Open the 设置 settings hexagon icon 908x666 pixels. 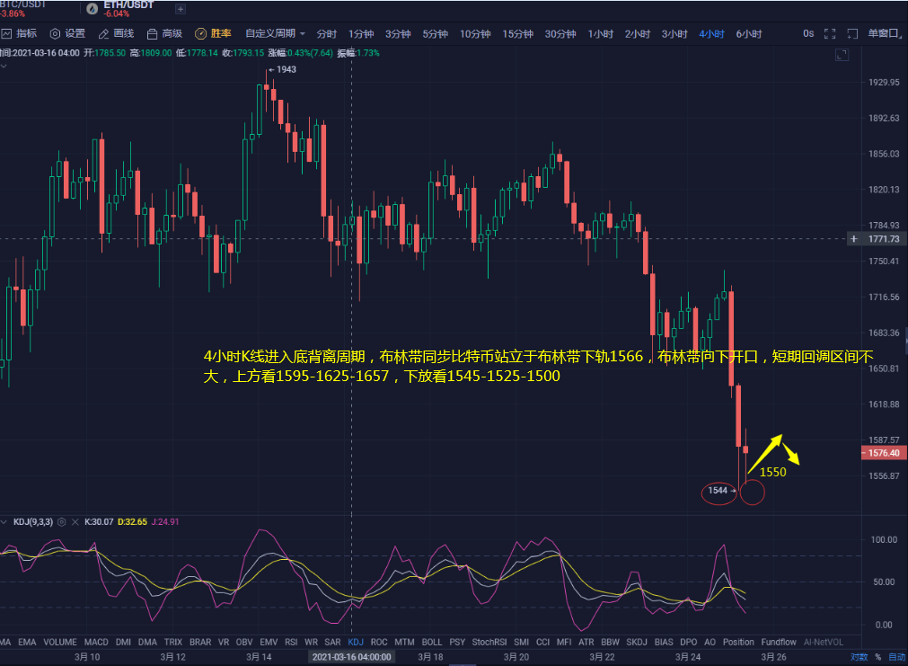click(55, 33)
